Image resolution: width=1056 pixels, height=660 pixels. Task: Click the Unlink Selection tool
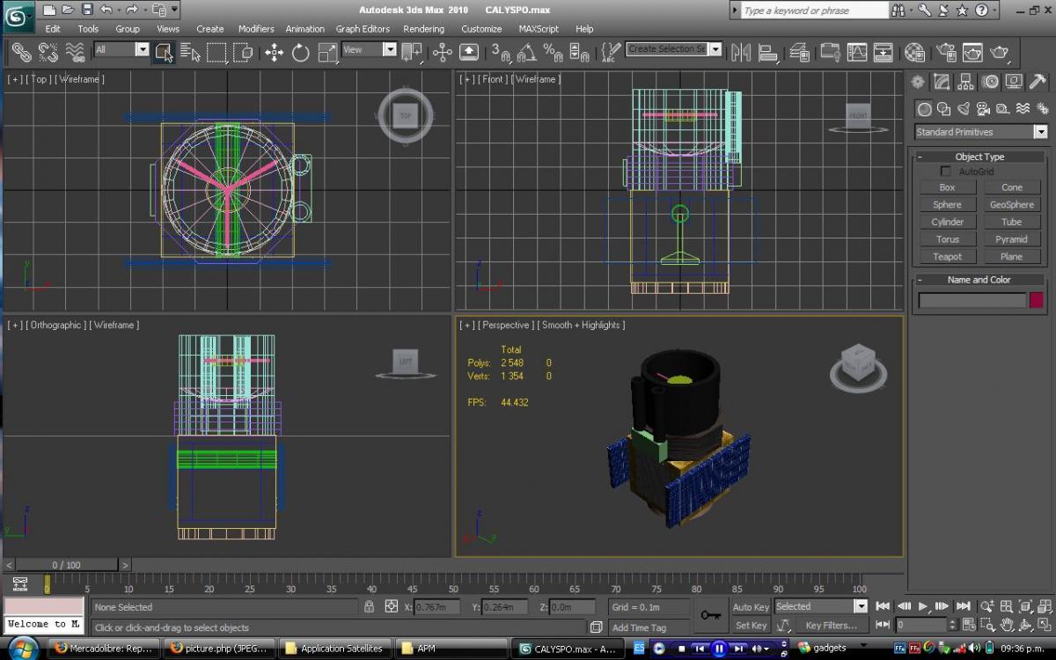click(48, 52)
